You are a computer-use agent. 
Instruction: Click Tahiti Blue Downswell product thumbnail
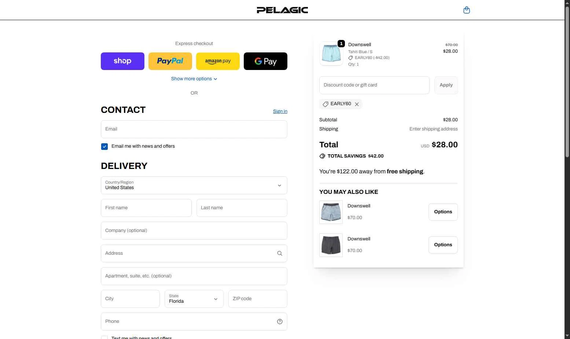(x=331, y=54)
